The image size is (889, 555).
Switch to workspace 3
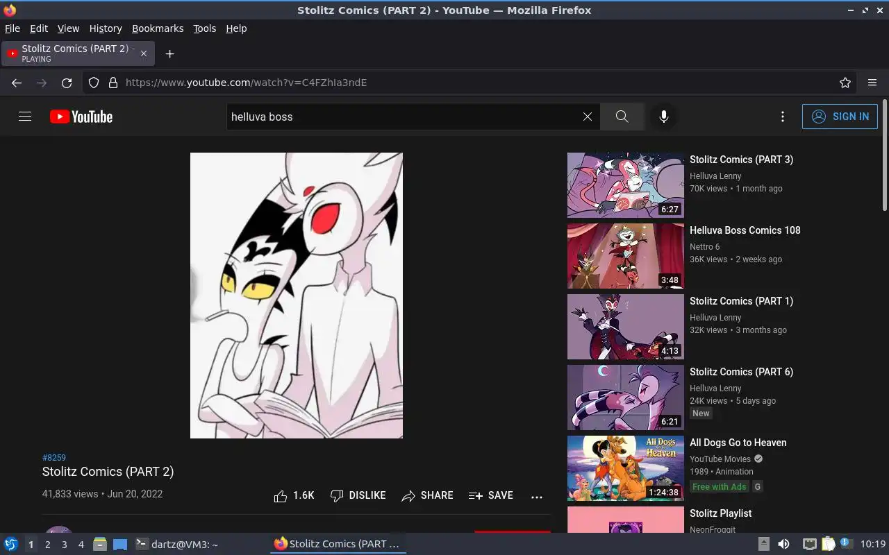coord(64,545)
